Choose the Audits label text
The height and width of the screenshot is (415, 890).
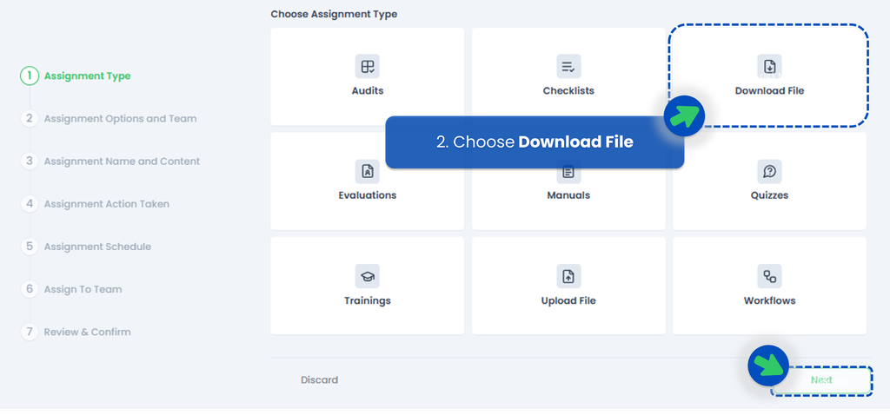click(367, 90)
